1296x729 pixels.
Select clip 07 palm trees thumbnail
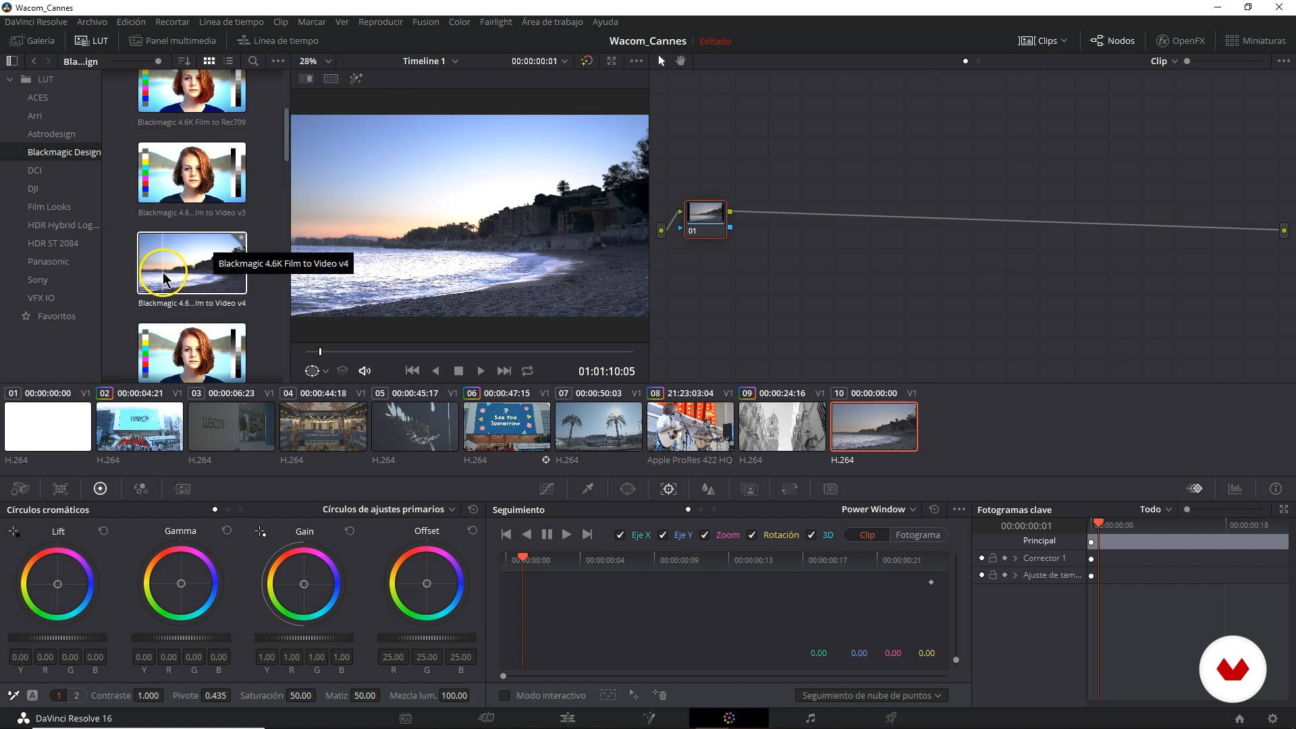tap(599, 427)
